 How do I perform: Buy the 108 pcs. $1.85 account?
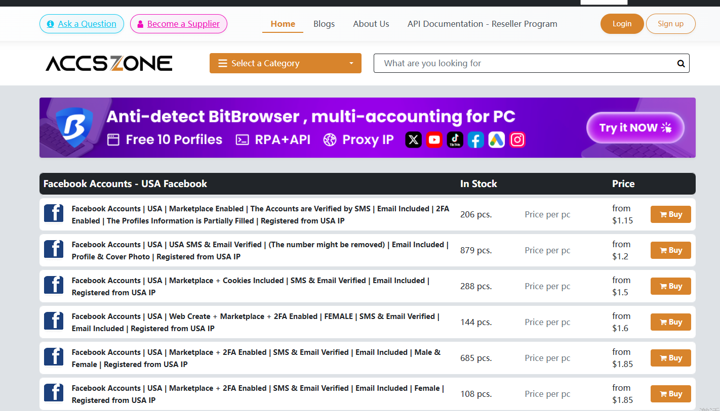671,394
